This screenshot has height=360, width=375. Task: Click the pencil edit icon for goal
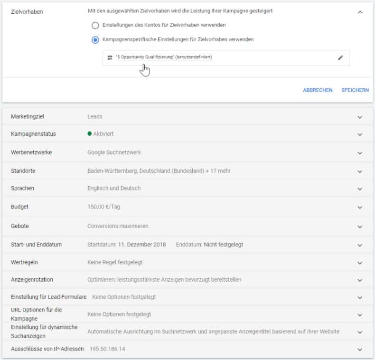tap(340, 57)
